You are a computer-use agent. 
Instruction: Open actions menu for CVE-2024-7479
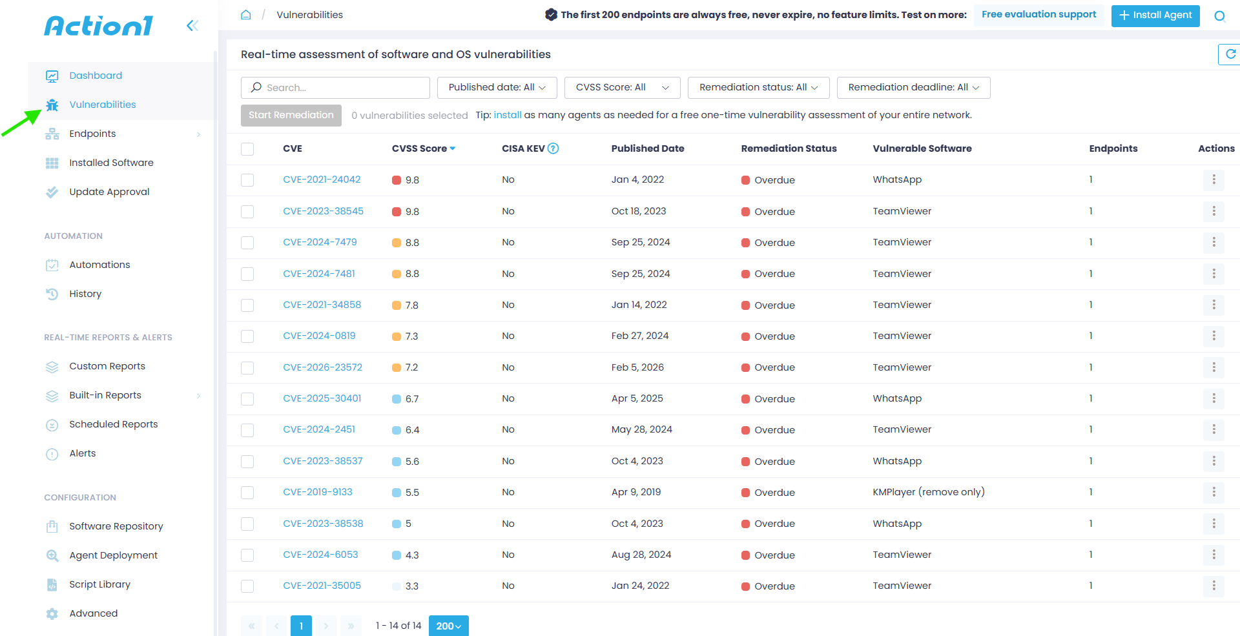[1214, 242]
